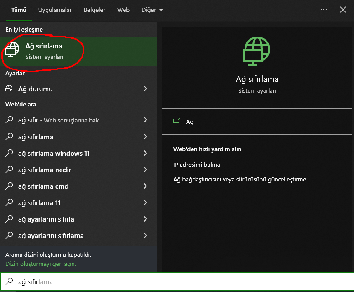This screenshot has width=354, height=292.
Task: Expand arrow for 'ağ ayarlarını sıfırla'
Action: [x=146, y=219]
